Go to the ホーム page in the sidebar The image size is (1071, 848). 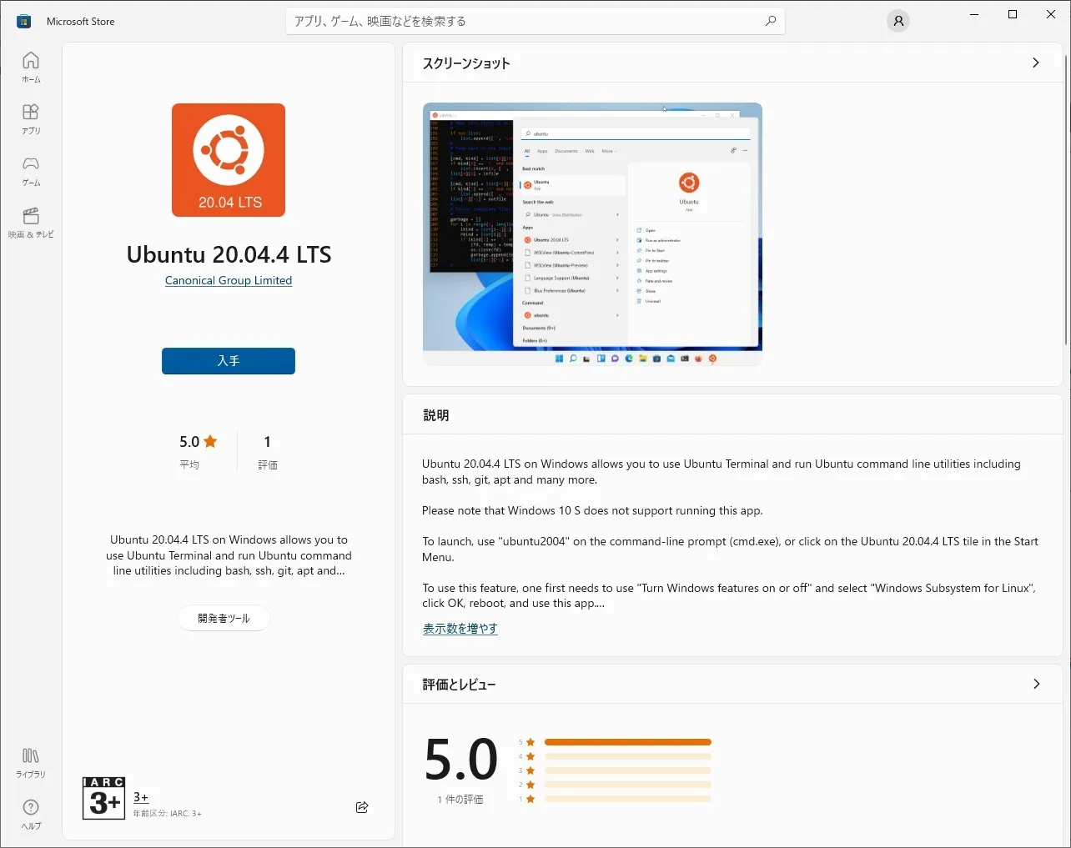coord(31,68)
